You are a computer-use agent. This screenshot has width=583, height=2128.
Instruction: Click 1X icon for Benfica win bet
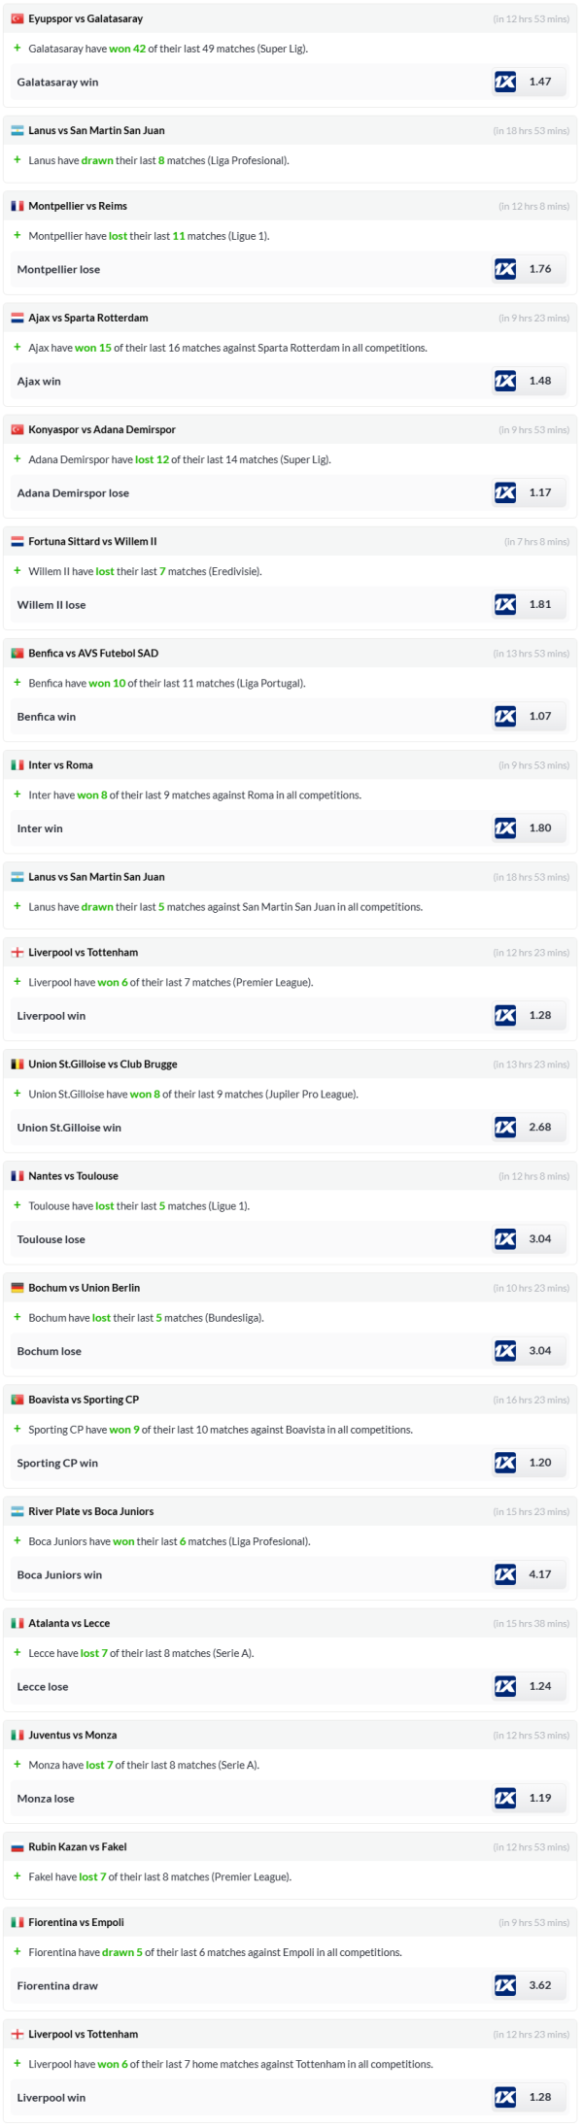(505, 716)
